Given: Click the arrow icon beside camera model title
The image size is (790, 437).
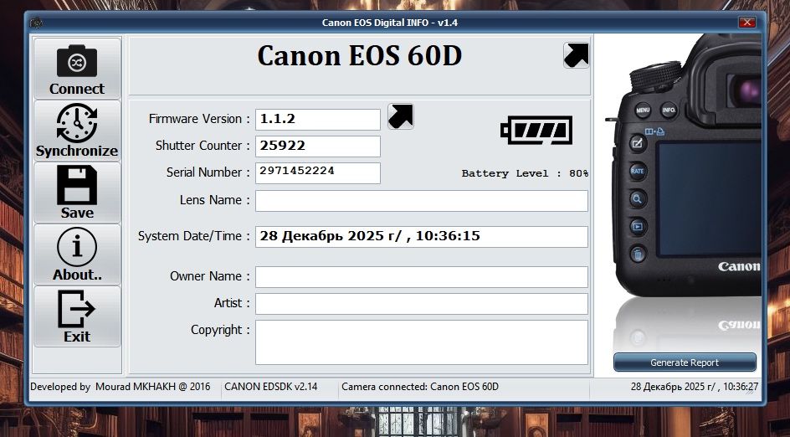Looking at the screenshot, I should 577,55.
